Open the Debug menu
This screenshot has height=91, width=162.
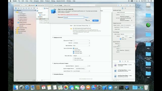pos(53,1)
